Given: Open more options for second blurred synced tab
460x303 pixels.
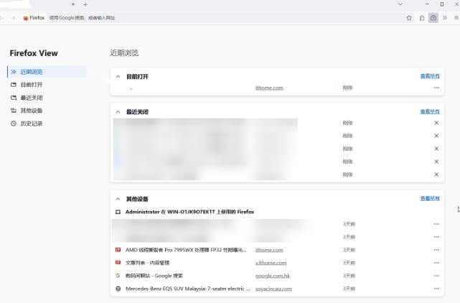Looking at the screenshot, I should 436,237.
